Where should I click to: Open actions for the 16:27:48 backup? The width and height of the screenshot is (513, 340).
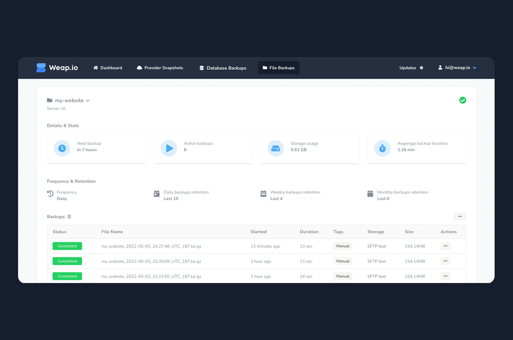[x=445, y=246]
